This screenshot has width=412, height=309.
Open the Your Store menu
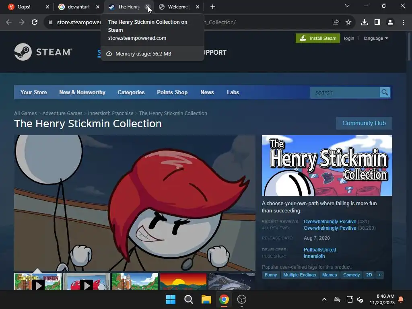click(x=34, y=92)
